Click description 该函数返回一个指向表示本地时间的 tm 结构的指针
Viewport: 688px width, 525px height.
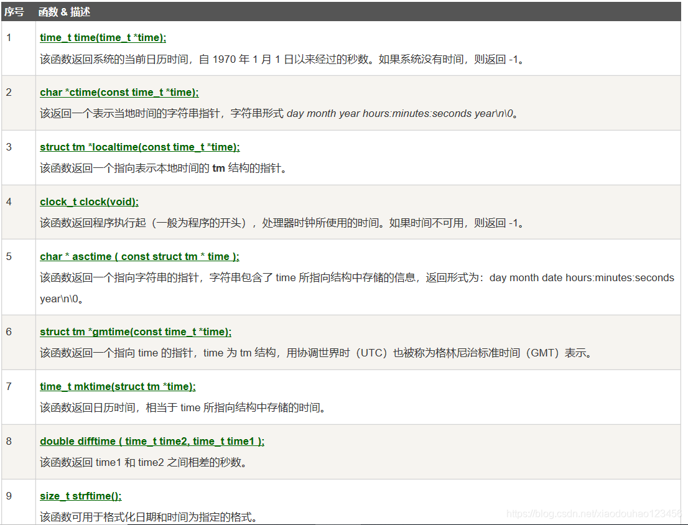coord(163,169)
